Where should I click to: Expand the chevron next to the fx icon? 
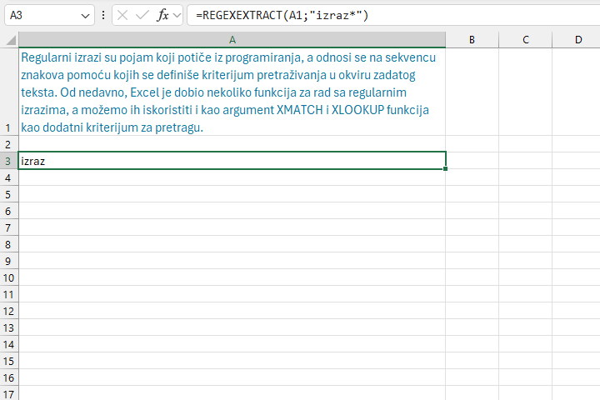[177, 16]
